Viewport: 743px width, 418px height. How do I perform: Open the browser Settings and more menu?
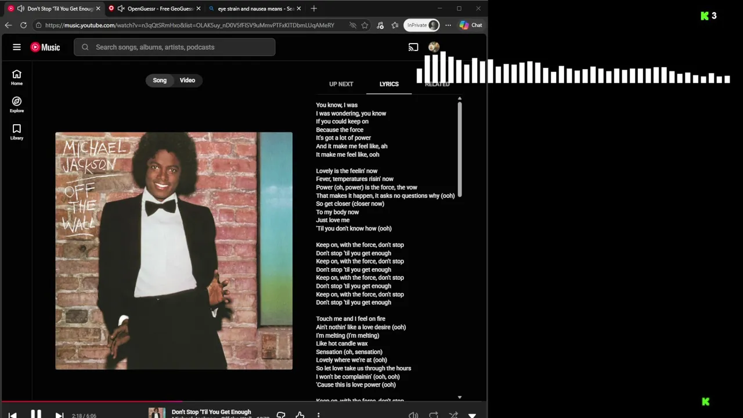[448, 25]
